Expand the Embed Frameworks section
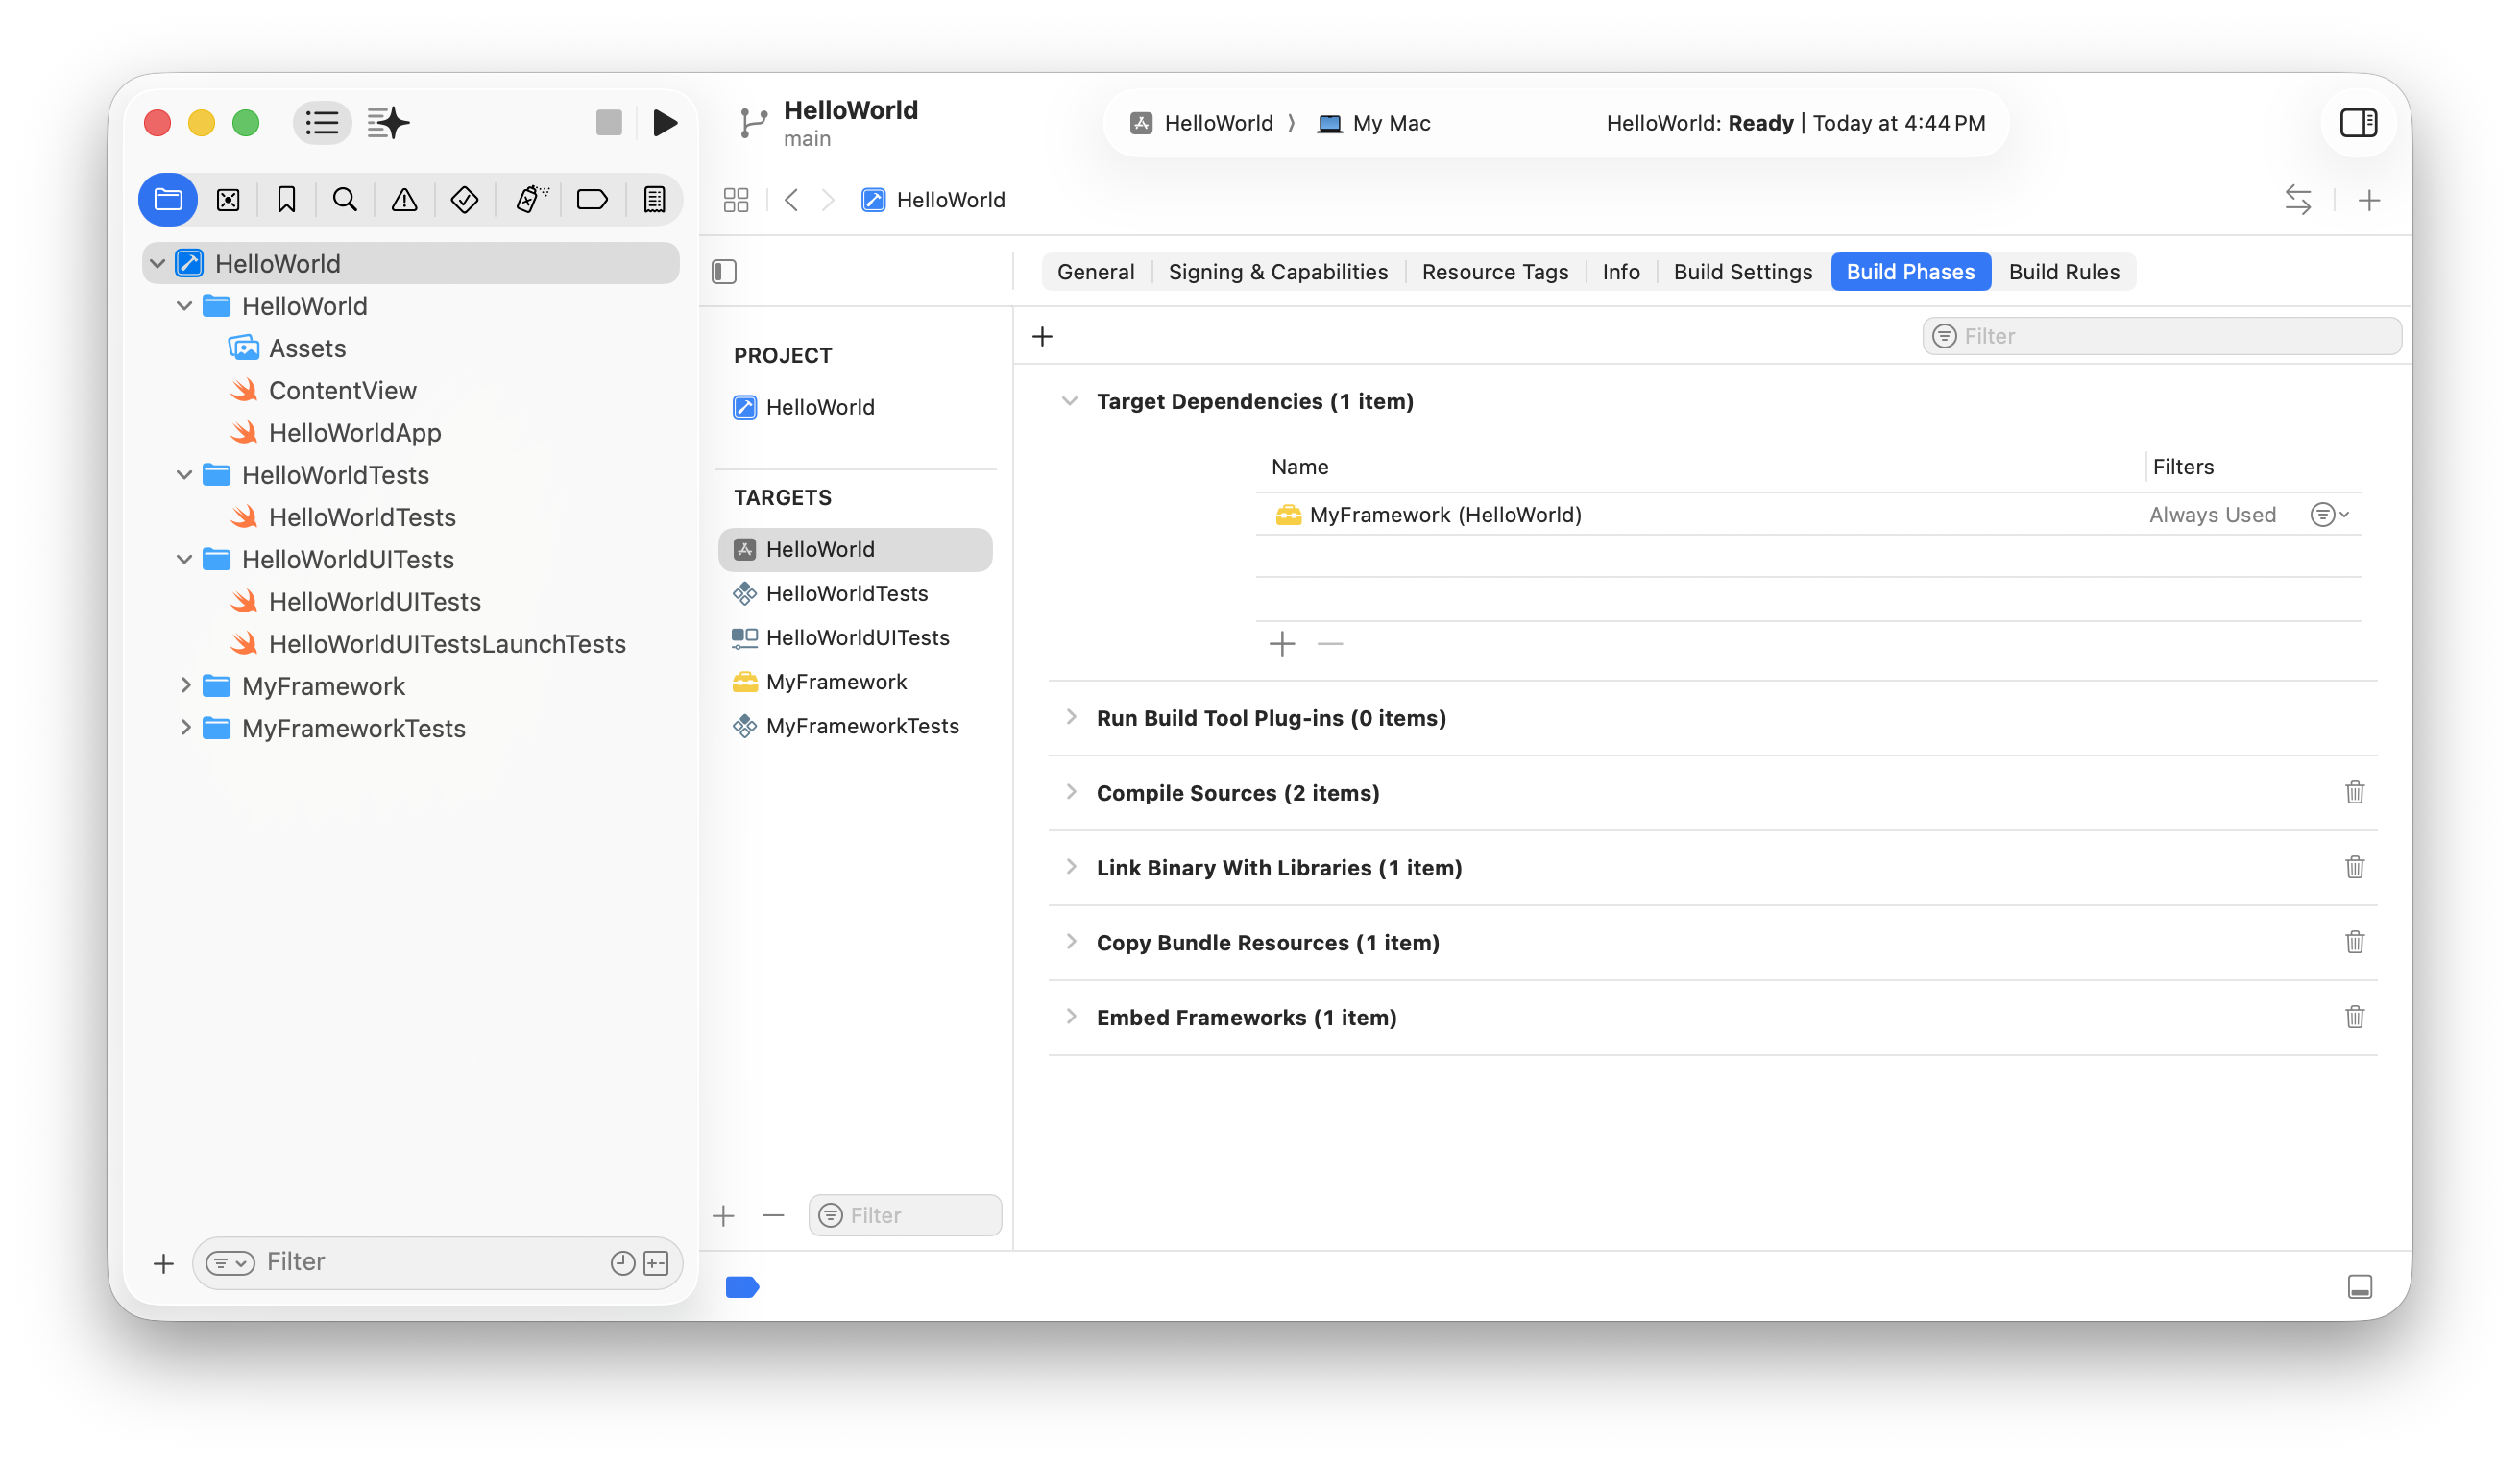 coord(1071,1018)
